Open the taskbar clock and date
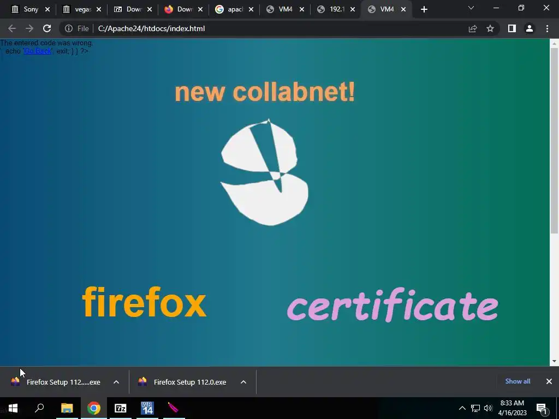This screenshot has height=419, width=559. pos(512,408)
